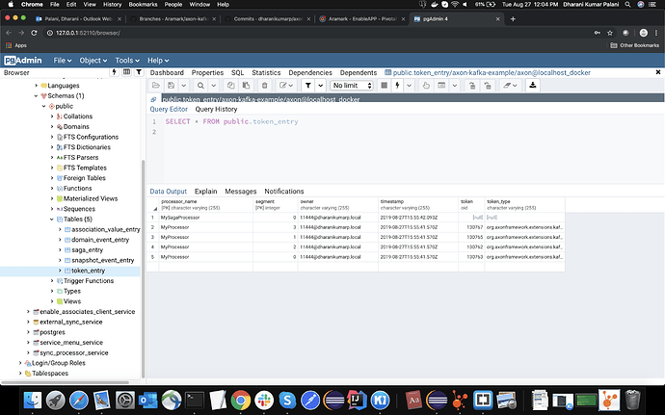Open Filter options dropdown arrow

pos(321,86)
